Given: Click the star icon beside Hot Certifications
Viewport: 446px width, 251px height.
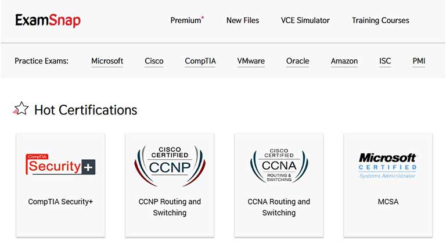Looking at the screenshot, I should [x=21, y=109].
